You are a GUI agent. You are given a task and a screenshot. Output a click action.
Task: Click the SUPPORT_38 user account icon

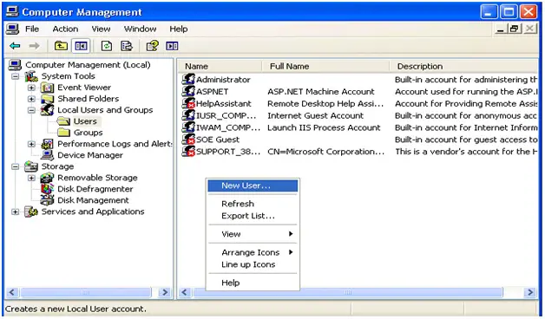coord(188,152)
